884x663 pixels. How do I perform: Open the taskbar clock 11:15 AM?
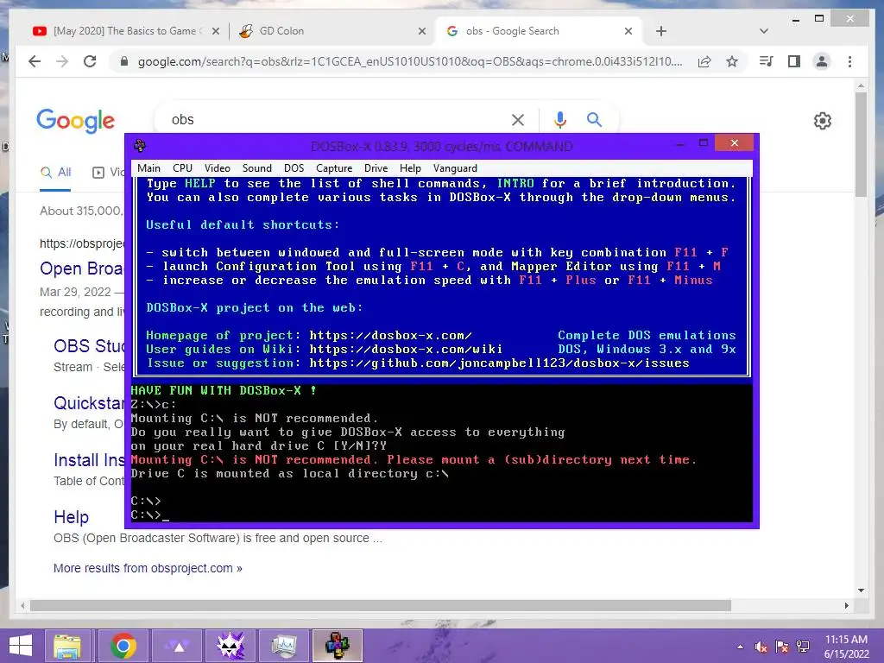(846, 647)
